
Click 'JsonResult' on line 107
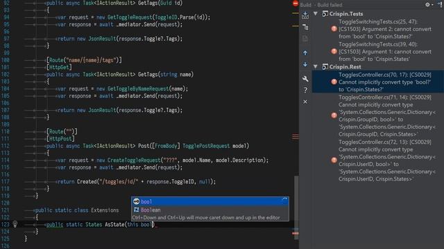102,110
